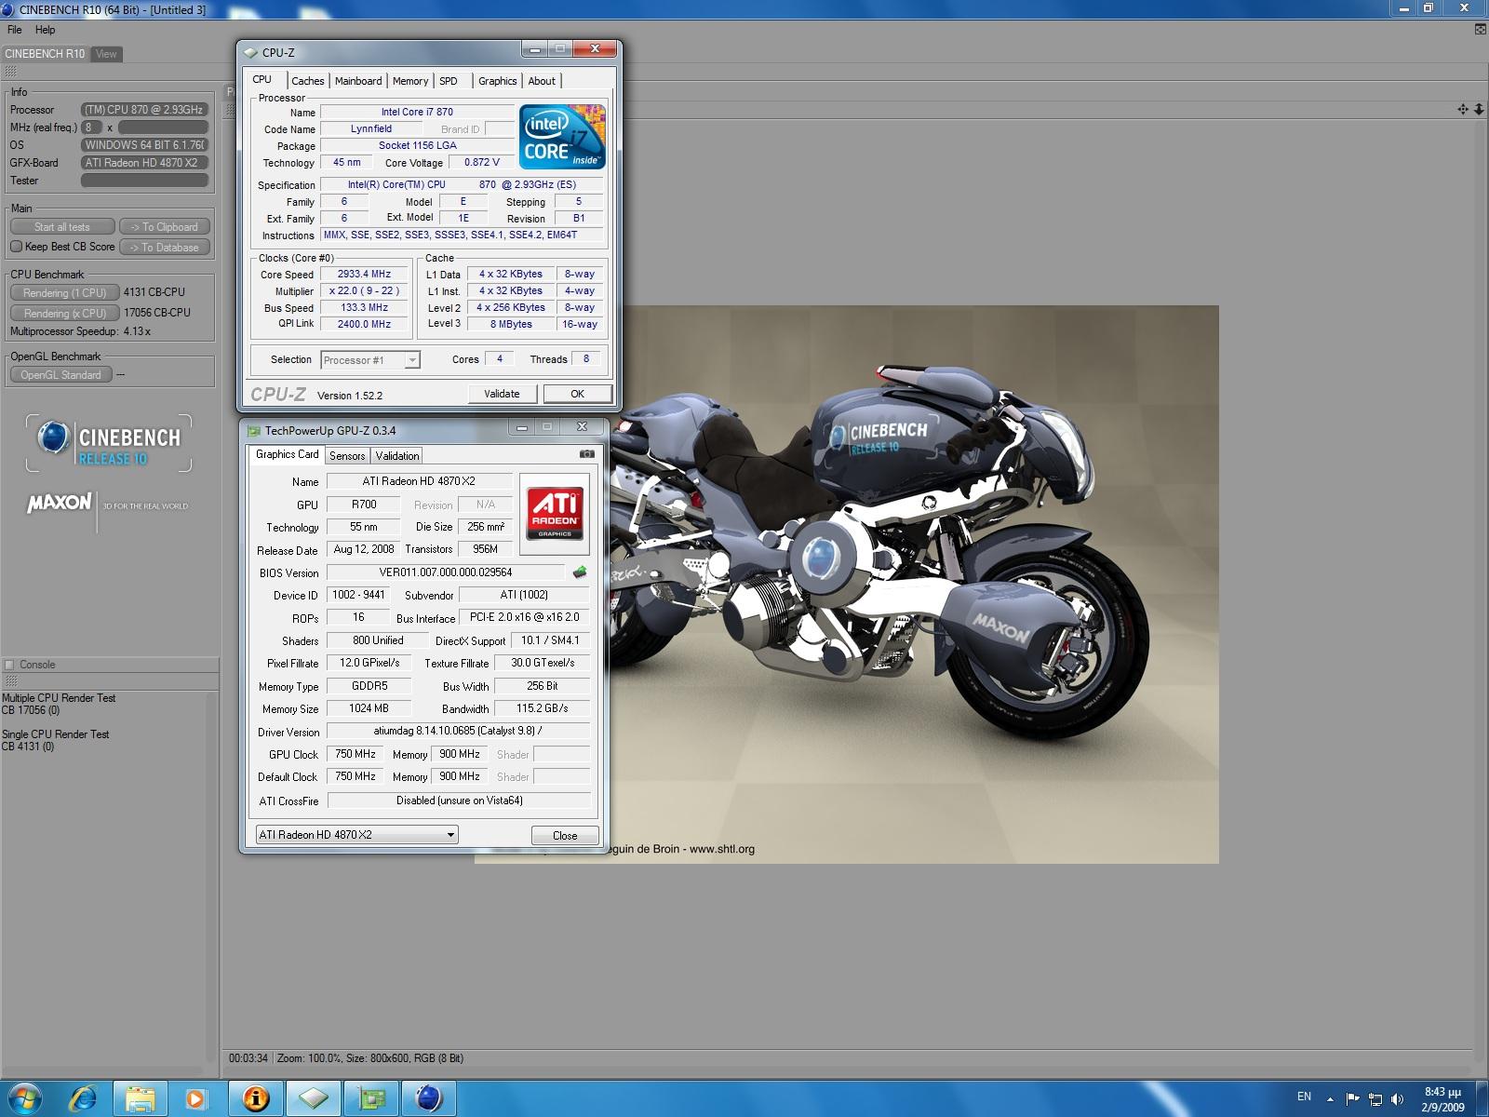Viewport: 1489px width, 1117px height.
Task: Click the volume speaker tray icon
Action: (1397, 1098)
